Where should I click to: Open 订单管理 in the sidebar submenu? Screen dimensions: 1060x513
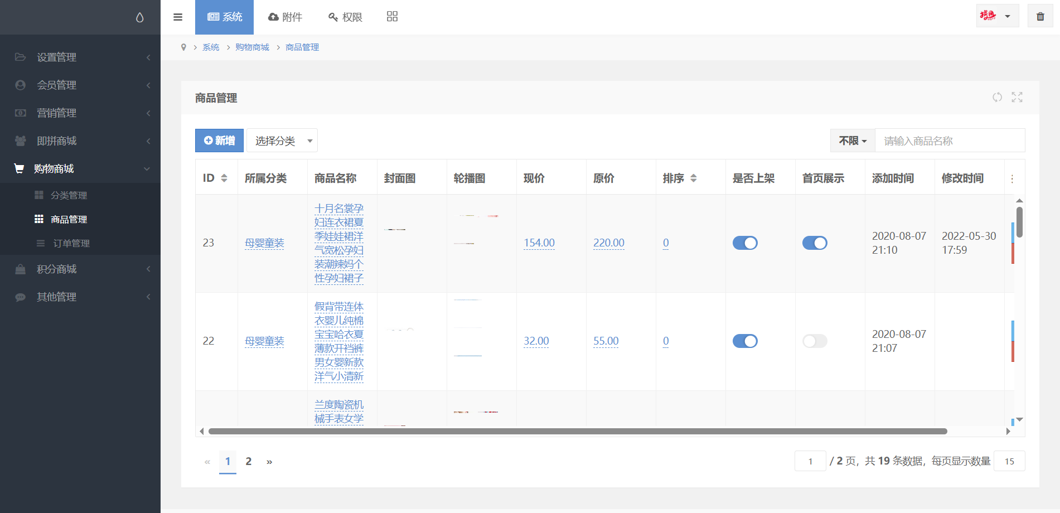point(71,244)
